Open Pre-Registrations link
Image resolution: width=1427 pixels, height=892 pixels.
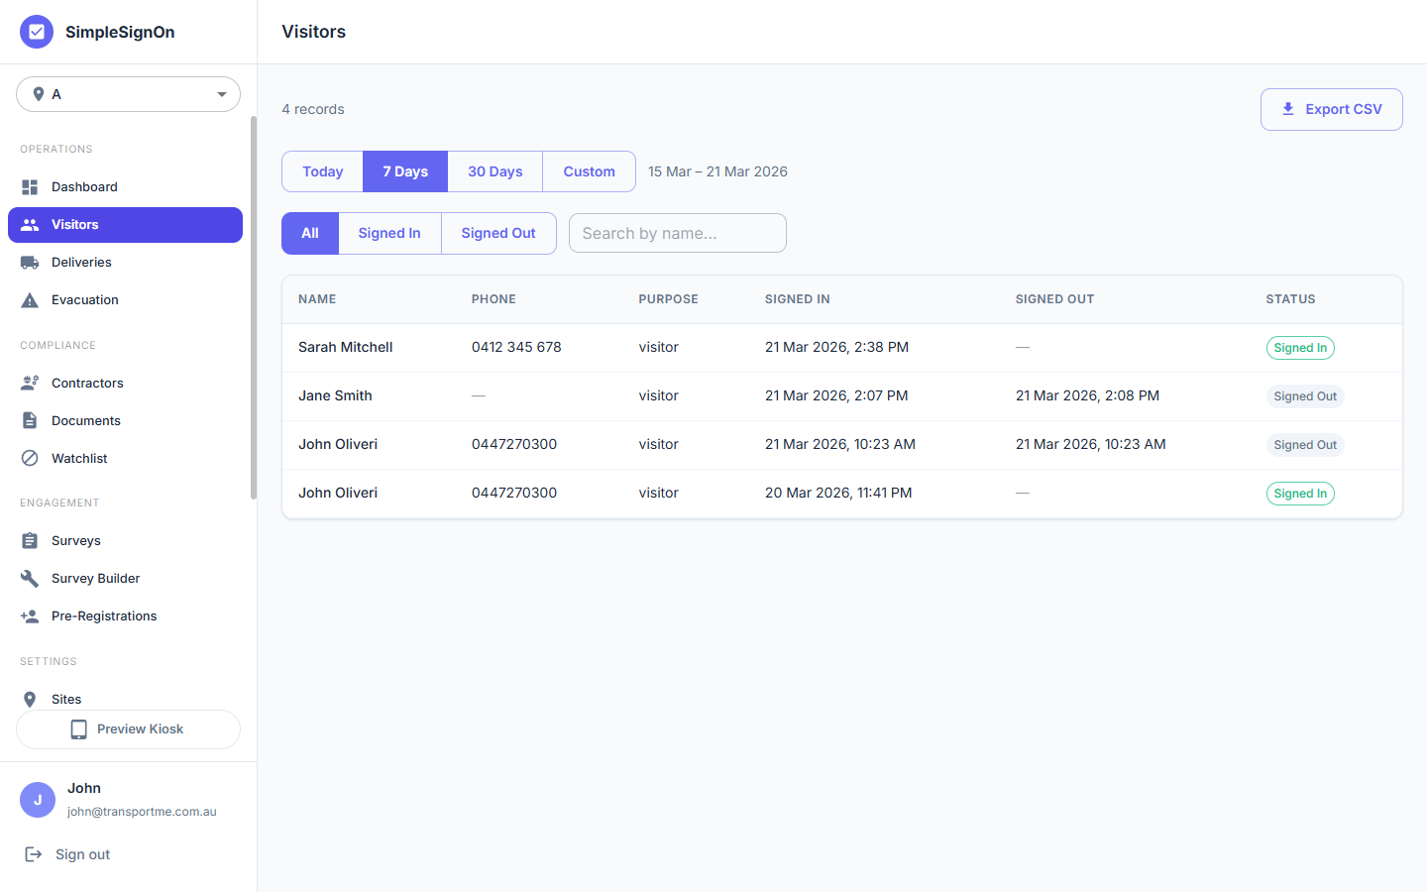(125, 616)
